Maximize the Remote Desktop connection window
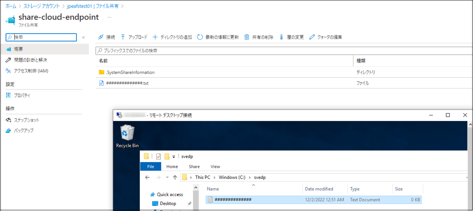The image size is (473, 211). tap(448, 115)
